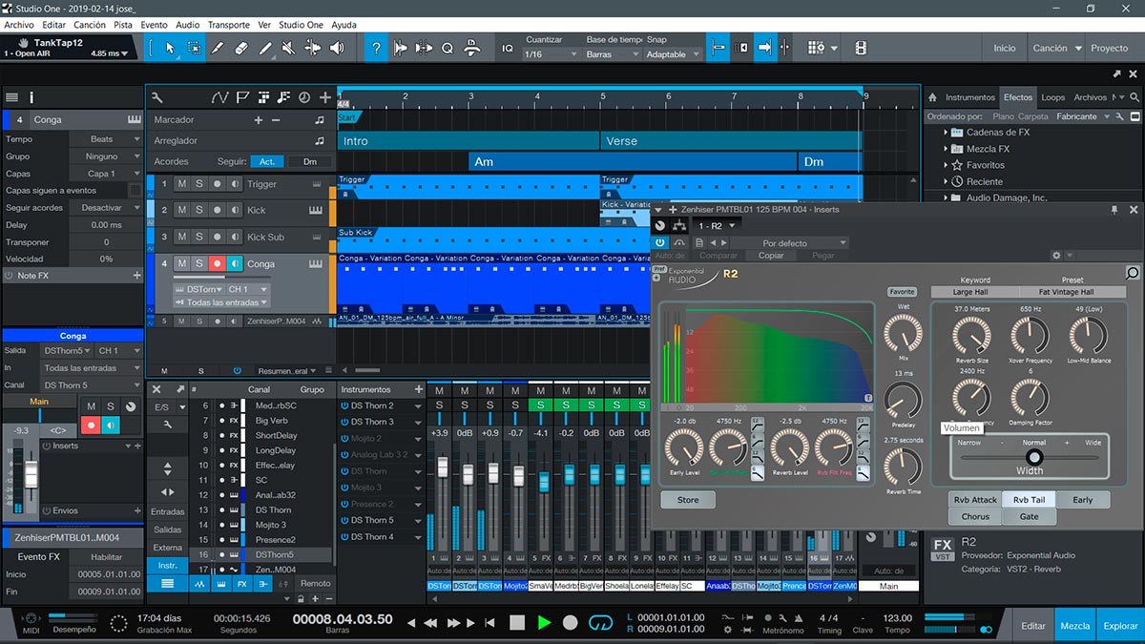Add a track with plus icon
The image size is (1145, 644).
click(325, 97)
